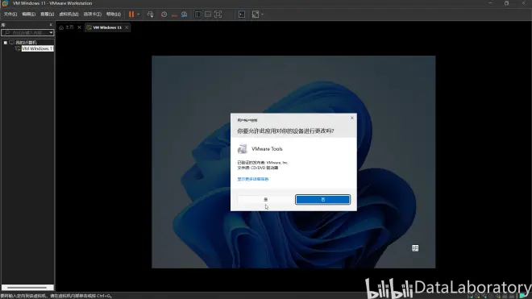
Task: Toggle the library sidebar view icon
Action: pos(197,15)
